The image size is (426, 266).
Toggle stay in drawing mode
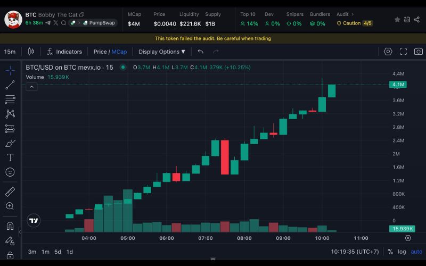10,240
